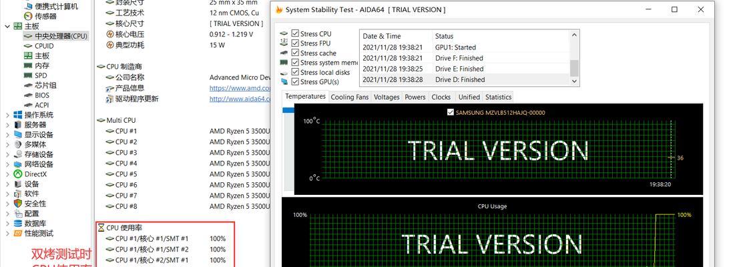
Task: Click the driver update icon beside 驱动程序更新
Action: [x=110, y=99]
